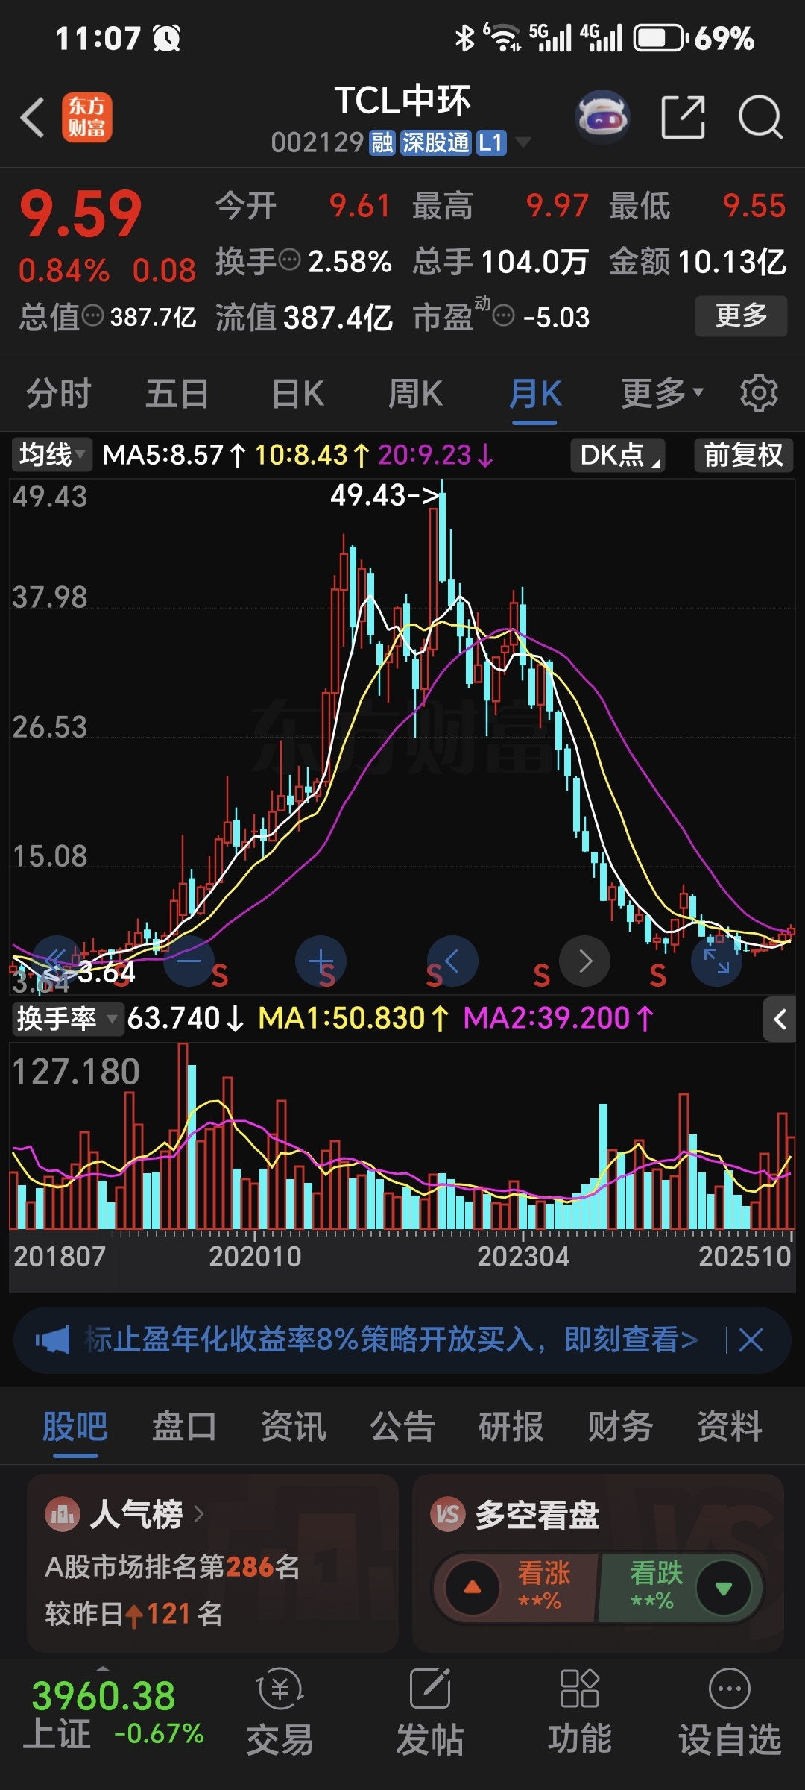Open 公告 tab
The image size is (805, 1790).
point(402,1426)
